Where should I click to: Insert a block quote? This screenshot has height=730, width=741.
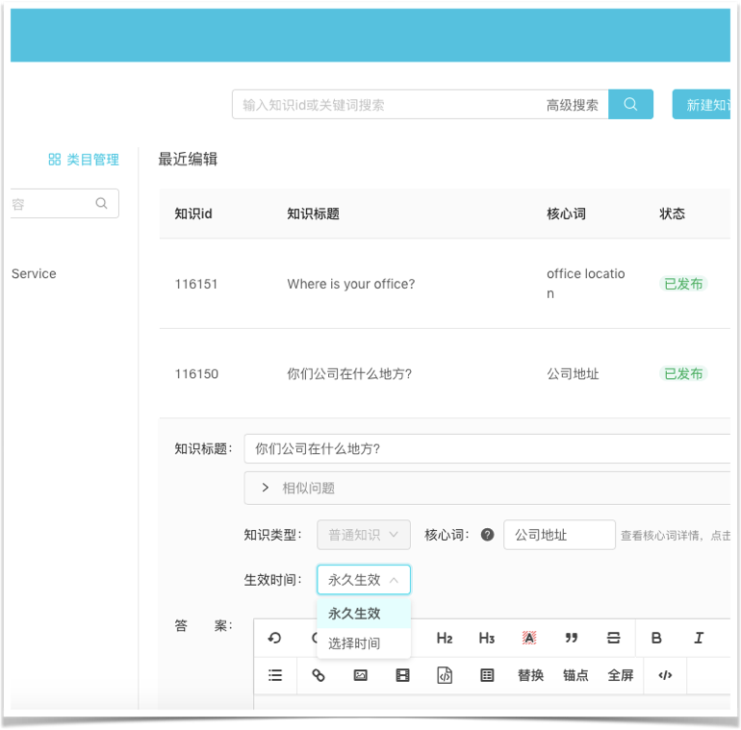click(572, 638)
